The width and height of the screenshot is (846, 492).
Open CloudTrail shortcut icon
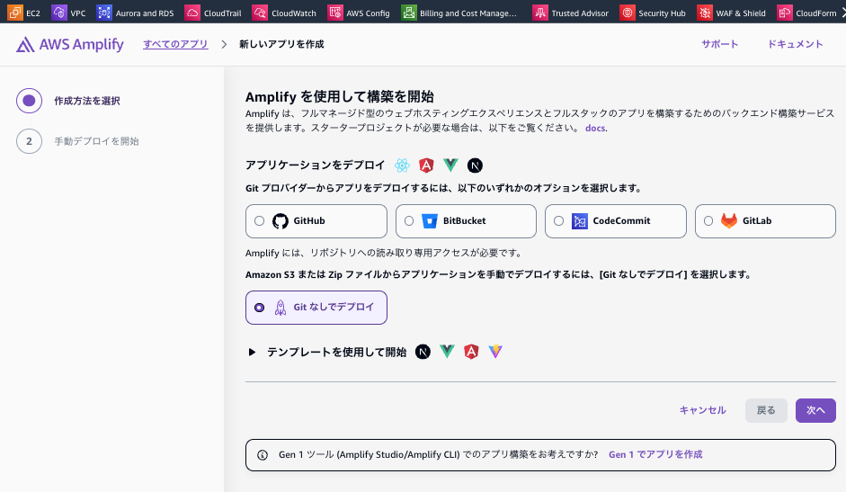(192, 12)
